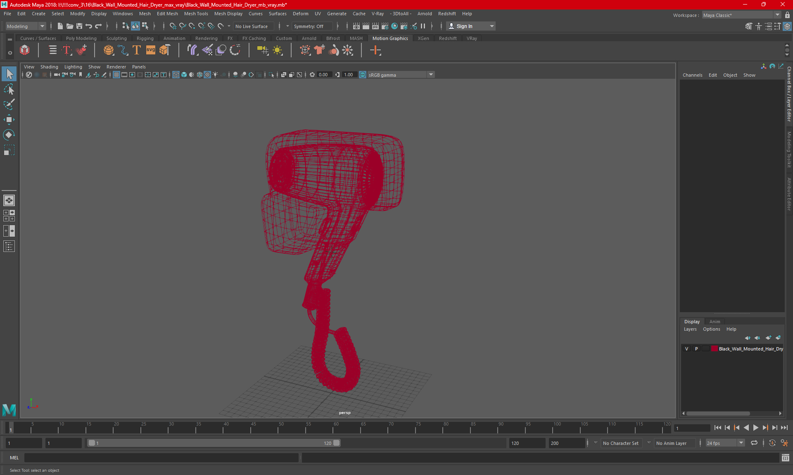Click the layer editor horizontal scrollbar
Image resolution: width=793 pixels, height=475 pixels.
click(x=718, y=413)
